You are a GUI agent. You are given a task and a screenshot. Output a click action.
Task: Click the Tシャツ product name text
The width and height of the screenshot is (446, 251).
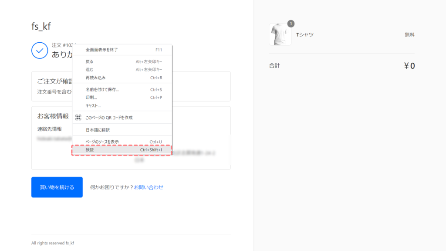[304, 35]
